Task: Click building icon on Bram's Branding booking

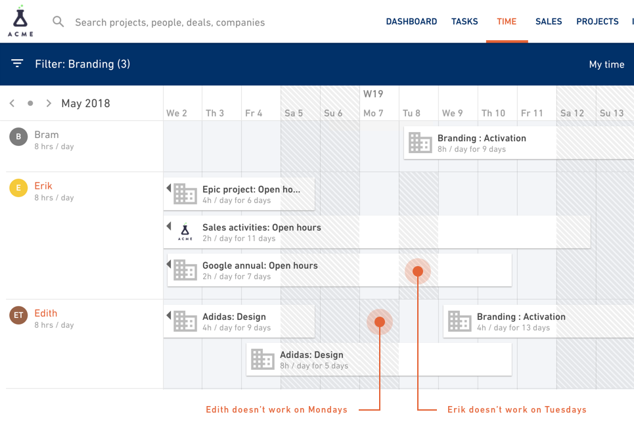Action: click(420, 143)
